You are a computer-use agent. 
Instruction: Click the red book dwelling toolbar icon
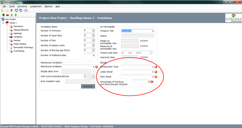pos(11,11)
